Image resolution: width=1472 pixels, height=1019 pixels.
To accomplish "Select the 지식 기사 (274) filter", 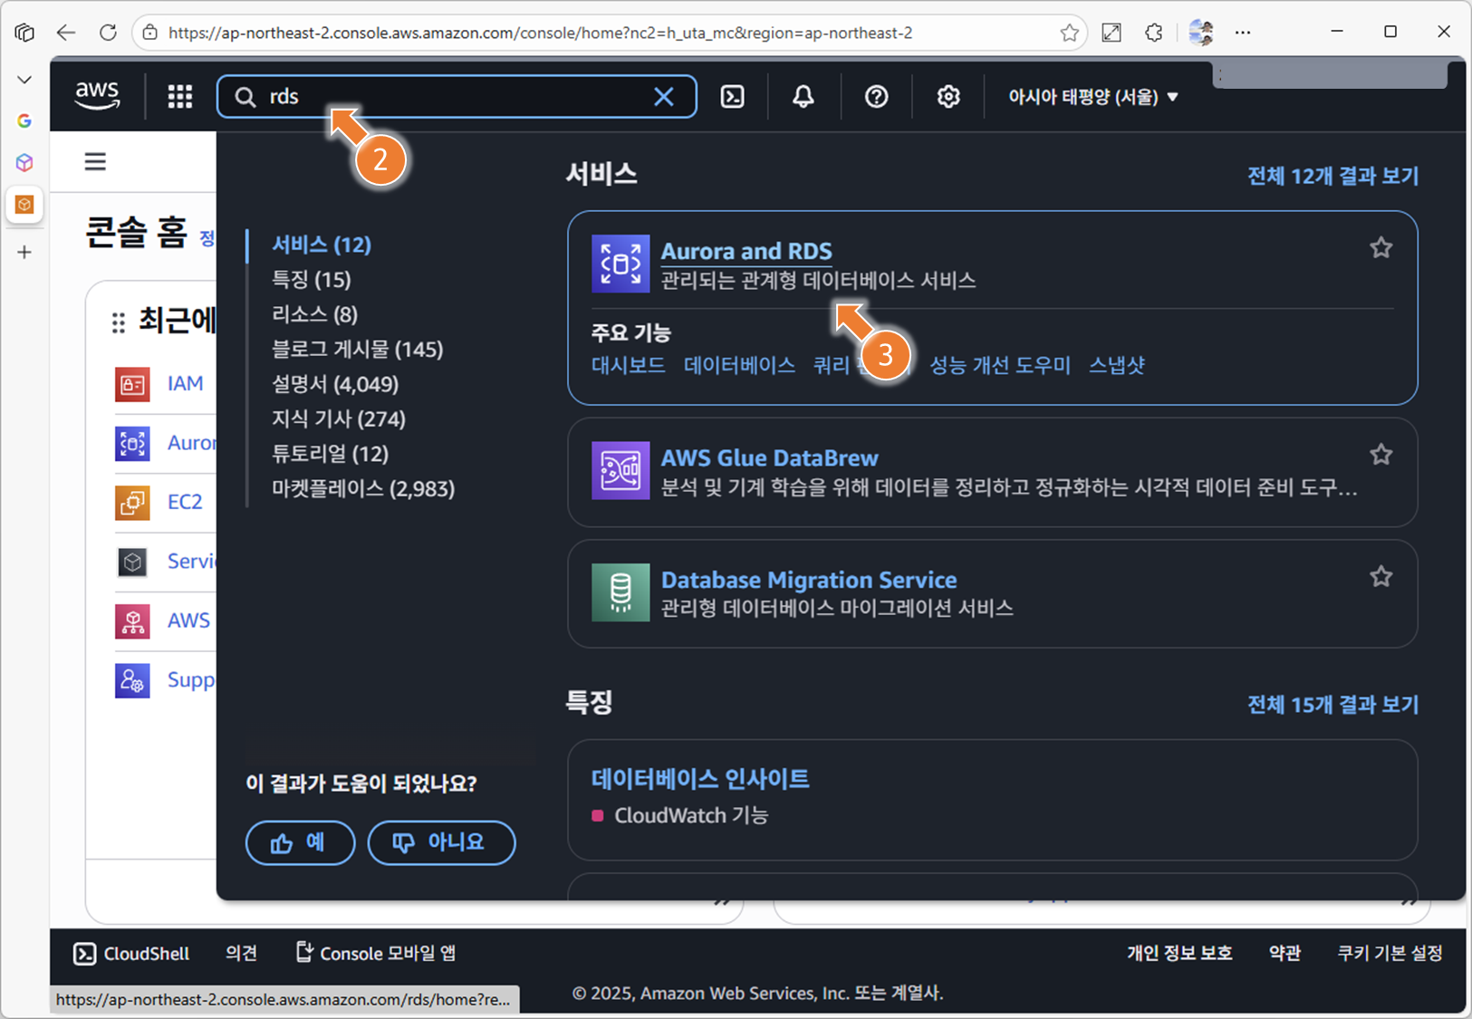I will coord(338,418).
